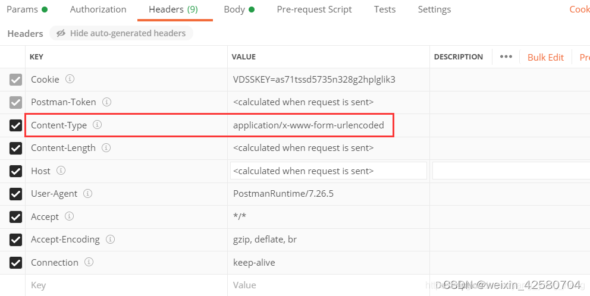
Task: Uncheck the Content-Type header checkbox
Action: [x=15, y=125]
